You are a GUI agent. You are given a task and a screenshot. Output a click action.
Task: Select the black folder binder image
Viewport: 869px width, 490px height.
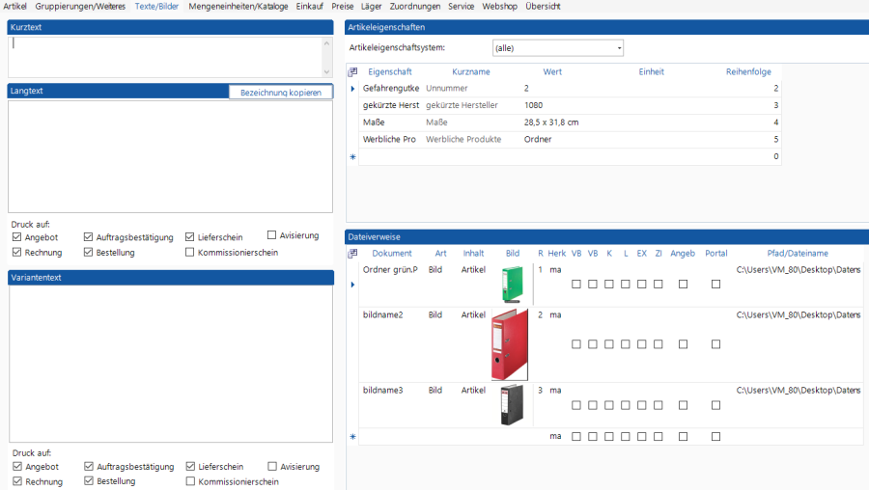point(511,405)
